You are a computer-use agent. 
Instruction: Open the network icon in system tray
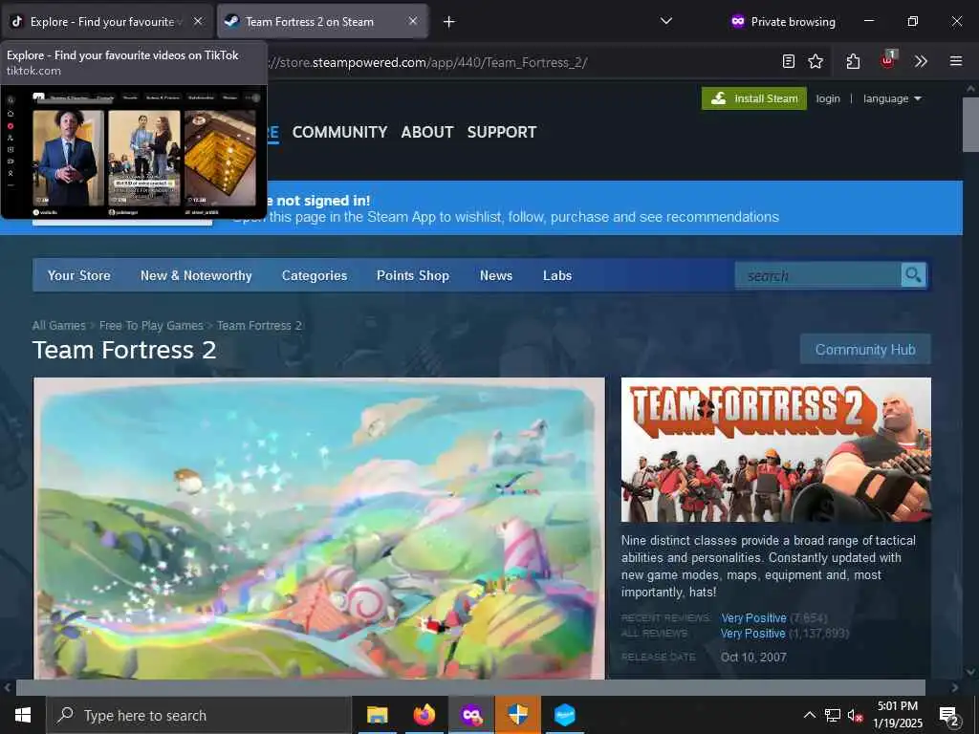(833, 715)
